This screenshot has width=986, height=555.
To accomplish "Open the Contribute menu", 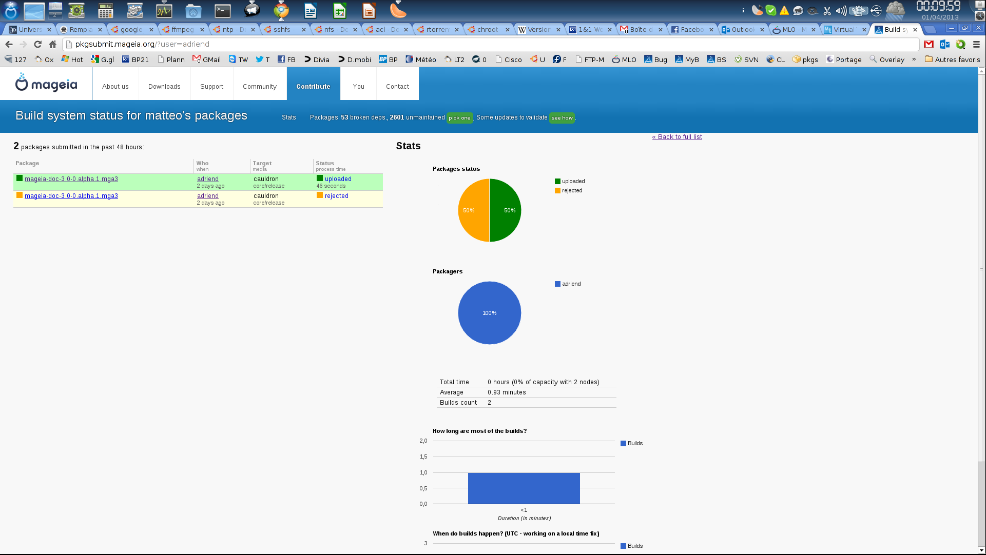I will coord(313,87).
